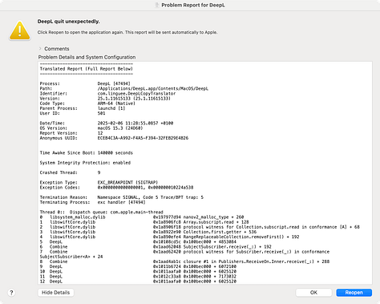Expand the Comments disclosure triangle
The height and width of the screenshot is (304, 380).
[40, 49]
